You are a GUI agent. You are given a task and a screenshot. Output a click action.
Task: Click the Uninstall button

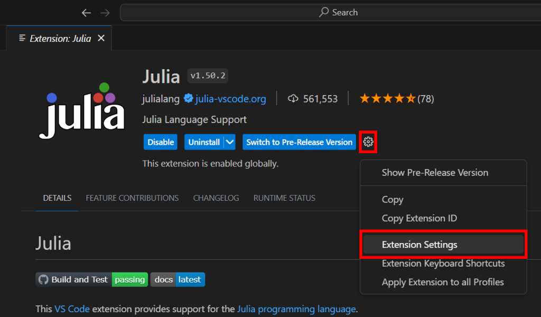point(204,142)
